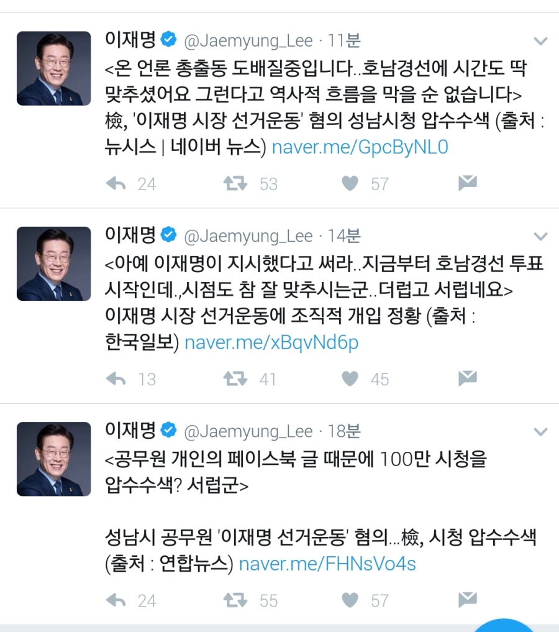559x632 pixels.
Task: Open link naver.me/xBqvNd6p
Action: point(271,342)
